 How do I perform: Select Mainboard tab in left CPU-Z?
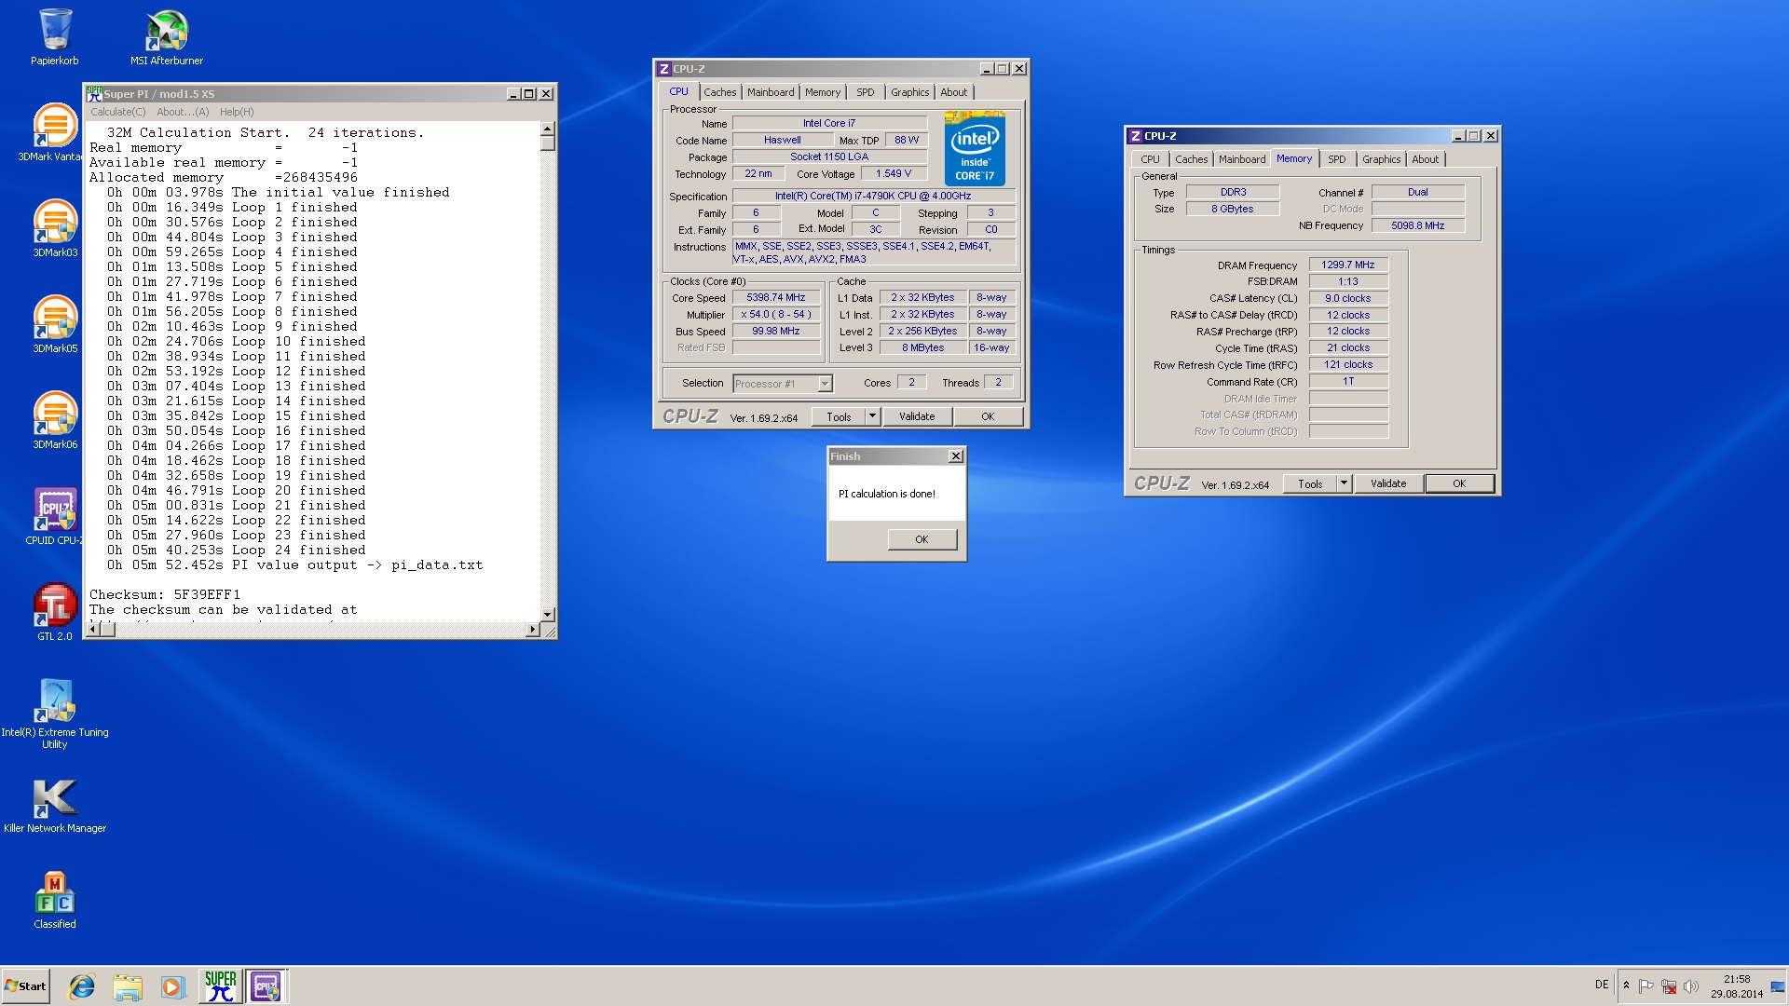771,92
